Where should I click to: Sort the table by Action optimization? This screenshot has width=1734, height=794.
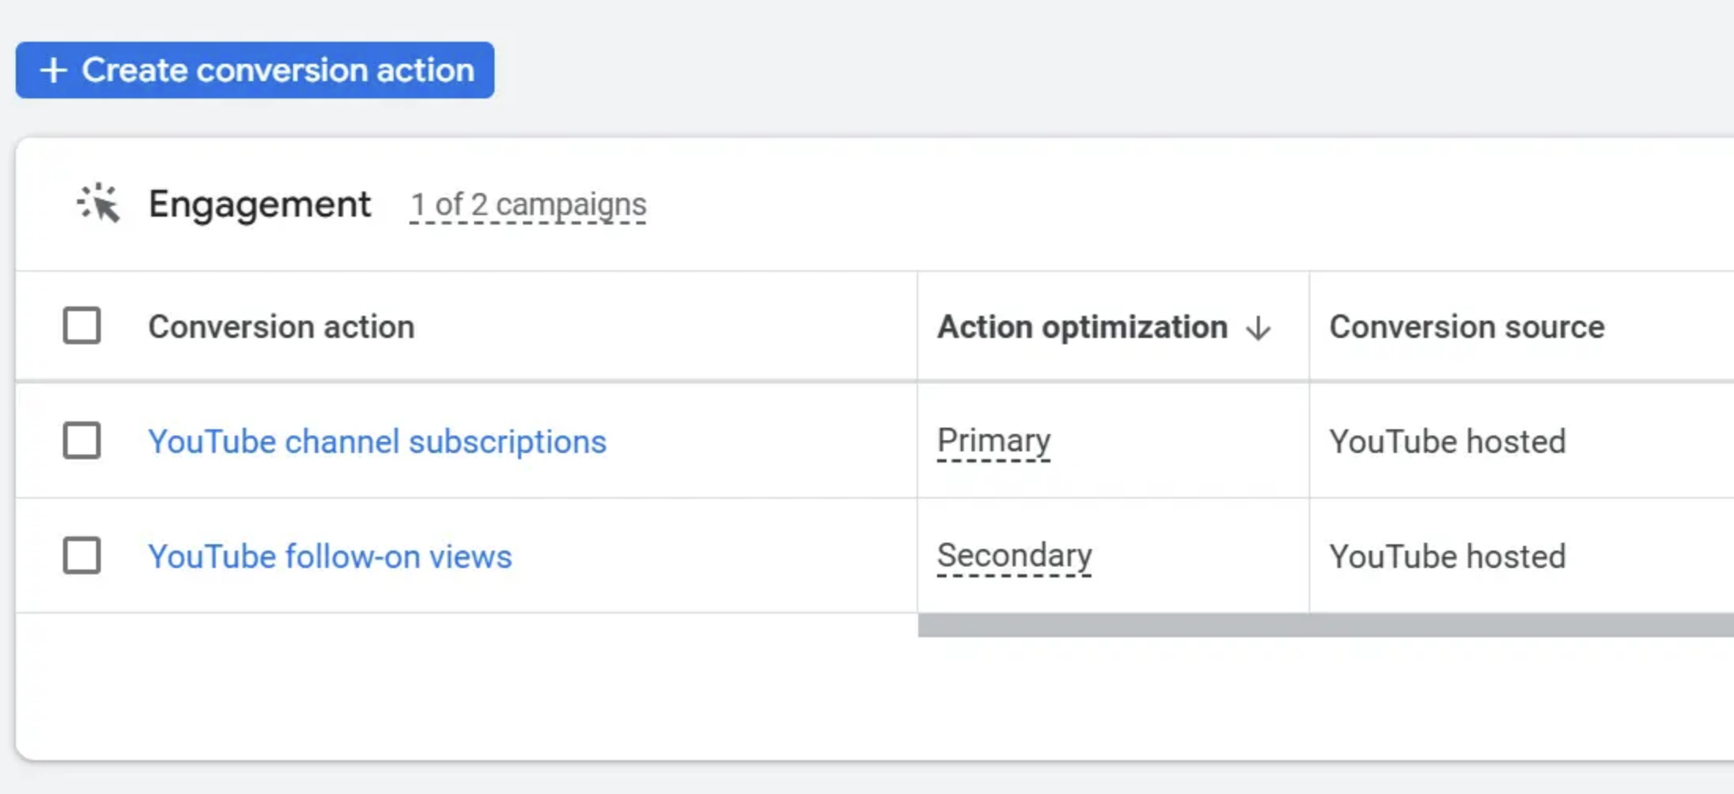[1082, 327]
